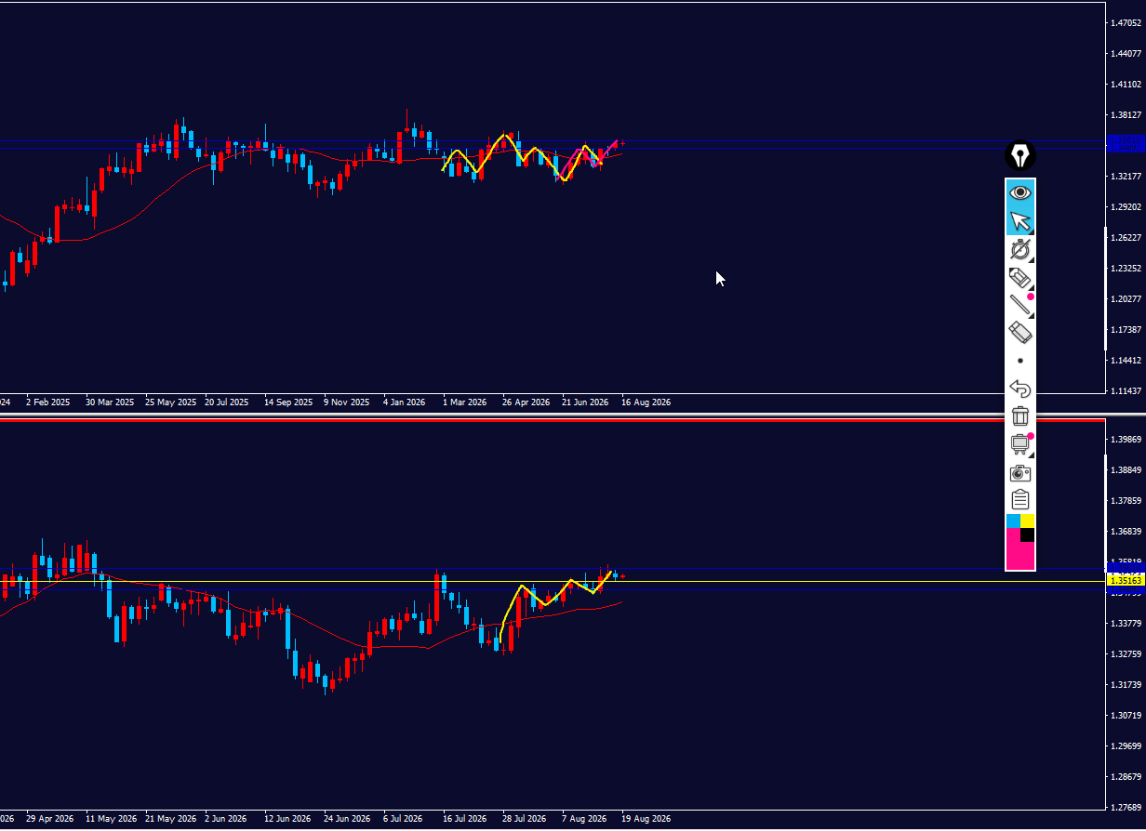Choose the straight line tool
Image resolution: width=1146 pixels, height=831 pixels.
click(x=1020, y=304)
